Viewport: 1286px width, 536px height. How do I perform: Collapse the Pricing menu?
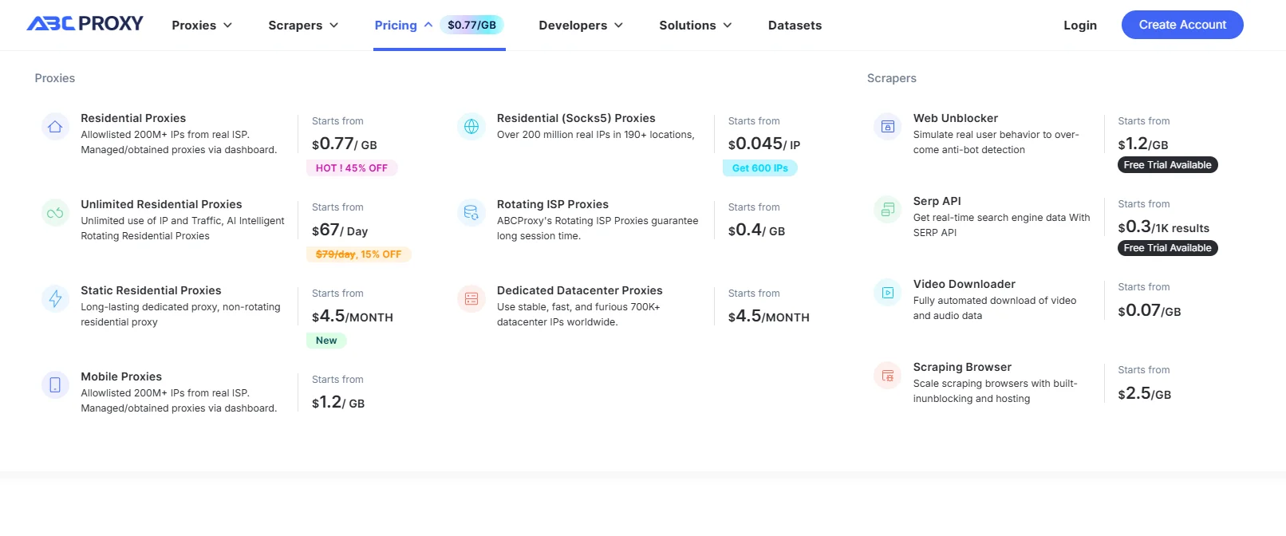click(x=403, y=26)
